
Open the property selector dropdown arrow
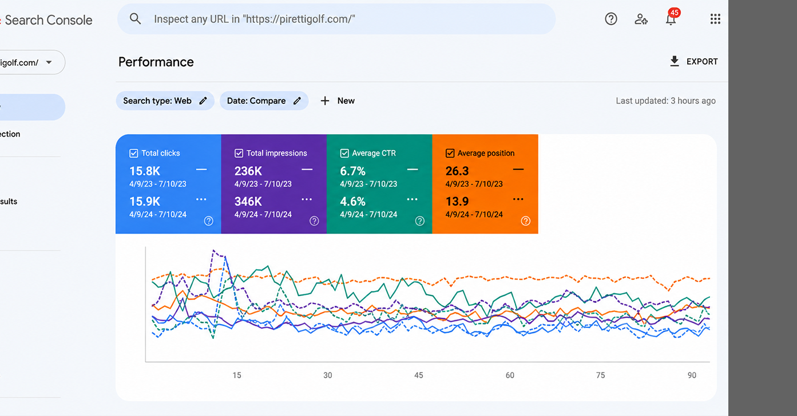click(x=49, y=63)
